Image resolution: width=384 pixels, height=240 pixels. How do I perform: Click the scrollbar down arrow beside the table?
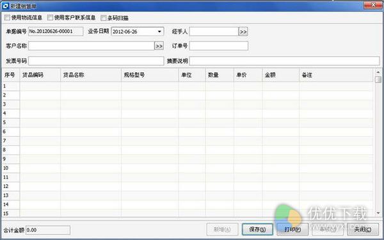point(378,213)
